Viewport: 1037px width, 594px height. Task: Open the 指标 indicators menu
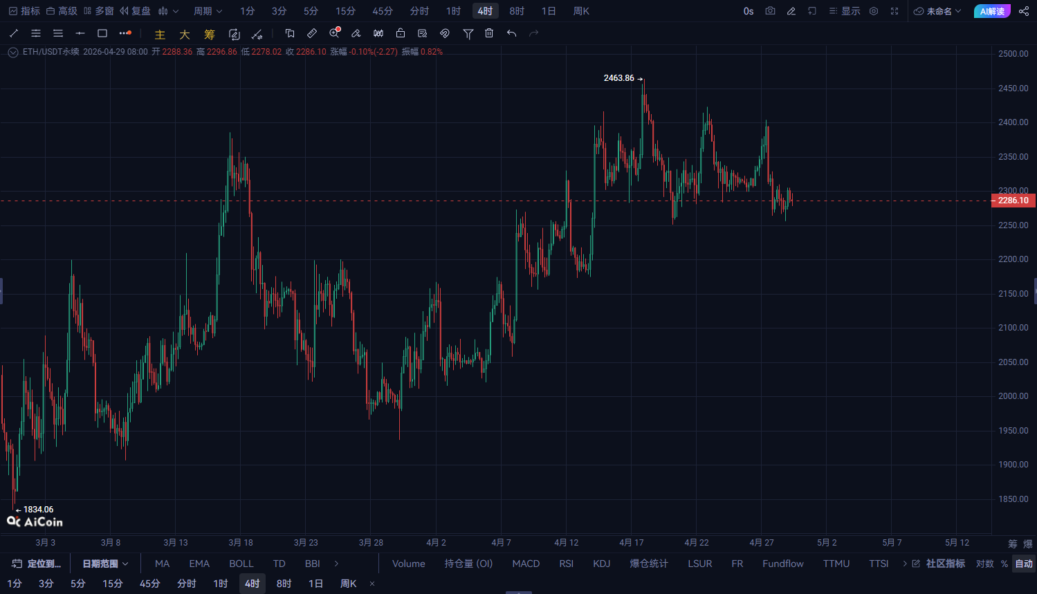(24, 11)
